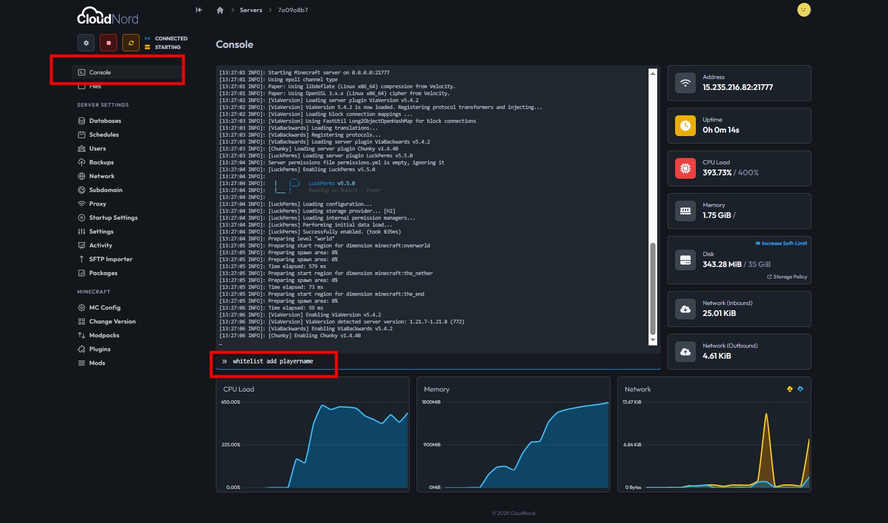Copy the server address 15.235.216.82:21777
Screen dimensions: 888x523
tap(737, 88)
